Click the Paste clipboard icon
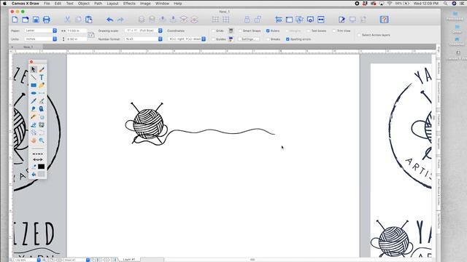This screenshot has width=467, height=262. pyautogui.click(x=89, y=20)
